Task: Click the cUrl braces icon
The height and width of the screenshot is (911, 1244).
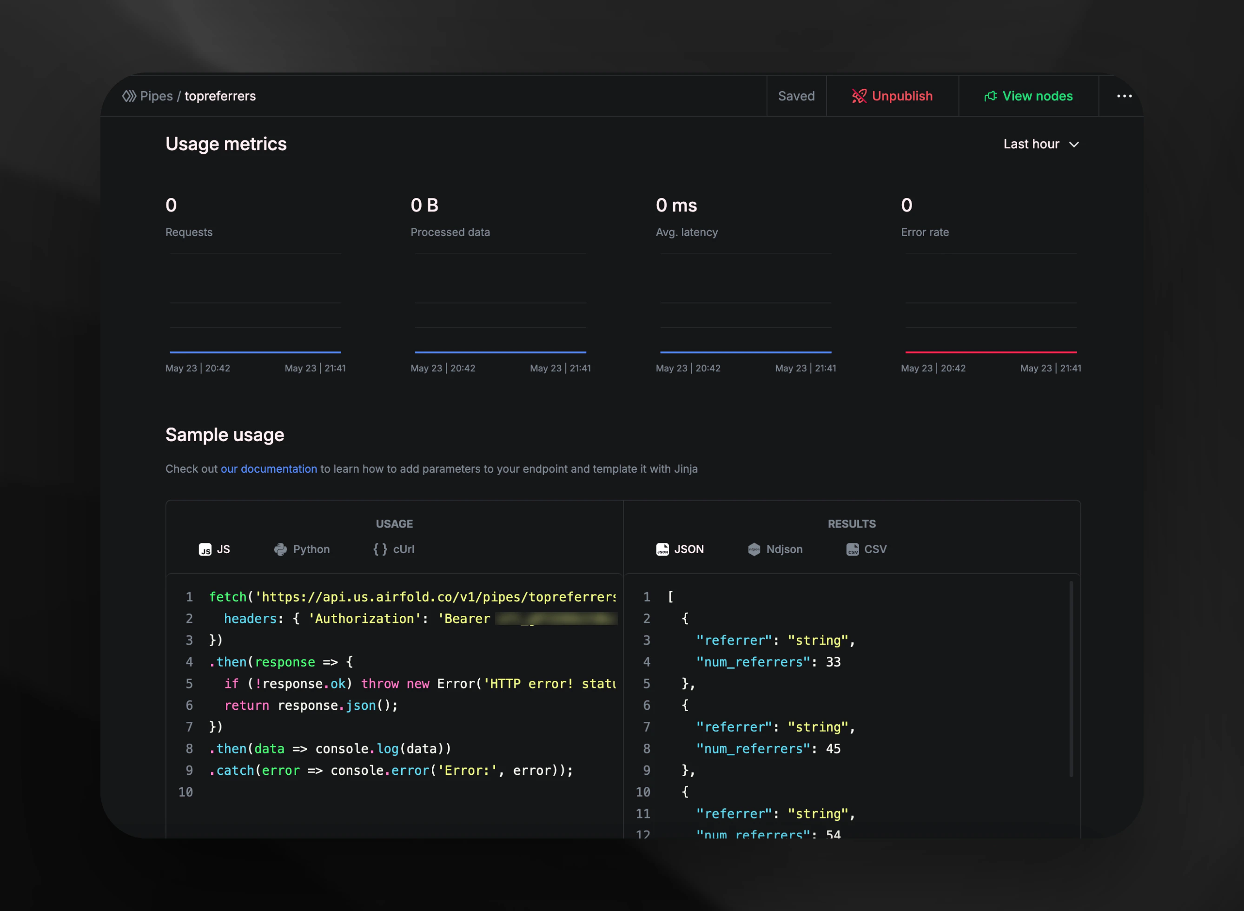Action: (380, 549)
